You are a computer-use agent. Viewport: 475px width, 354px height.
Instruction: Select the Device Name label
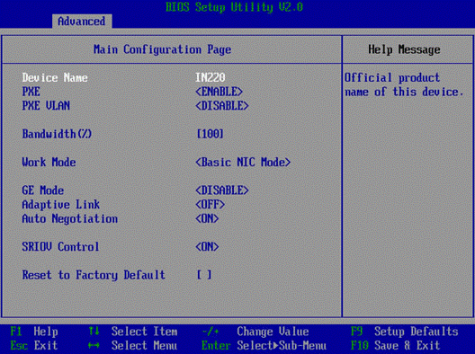pyautogui.click(x=55, y=78)
